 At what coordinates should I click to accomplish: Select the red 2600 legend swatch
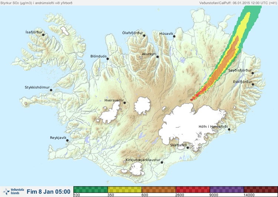(193, 190)
